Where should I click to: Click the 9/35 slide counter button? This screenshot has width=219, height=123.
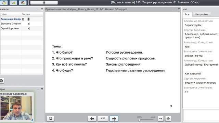coord(103,119)
